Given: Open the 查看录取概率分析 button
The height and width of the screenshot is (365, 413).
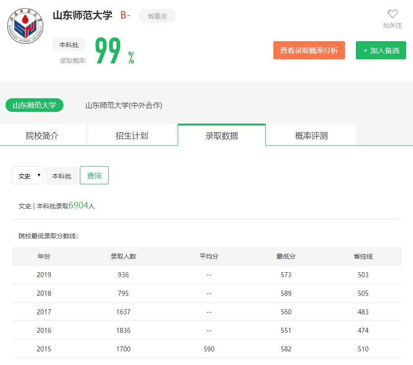Looking at the screenshot, I should click(x=309, y=50).
